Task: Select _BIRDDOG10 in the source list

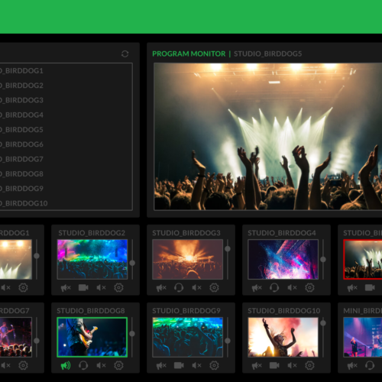Action: (x=24, y=203)
